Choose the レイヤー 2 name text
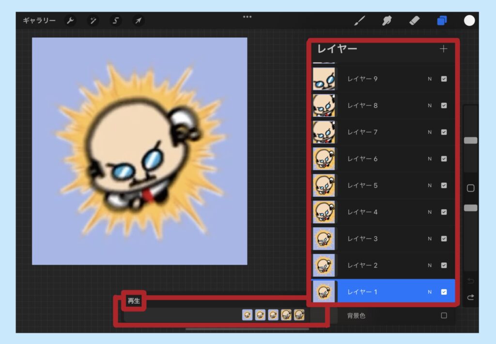496x344 pixels. click(x=362, y=265)
